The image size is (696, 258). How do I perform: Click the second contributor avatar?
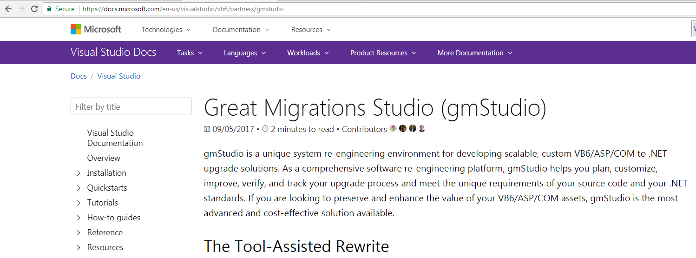pos(403,129)
